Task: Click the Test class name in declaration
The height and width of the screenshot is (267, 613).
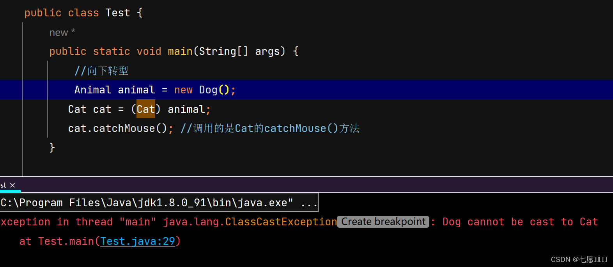Action: coord(118,13)
